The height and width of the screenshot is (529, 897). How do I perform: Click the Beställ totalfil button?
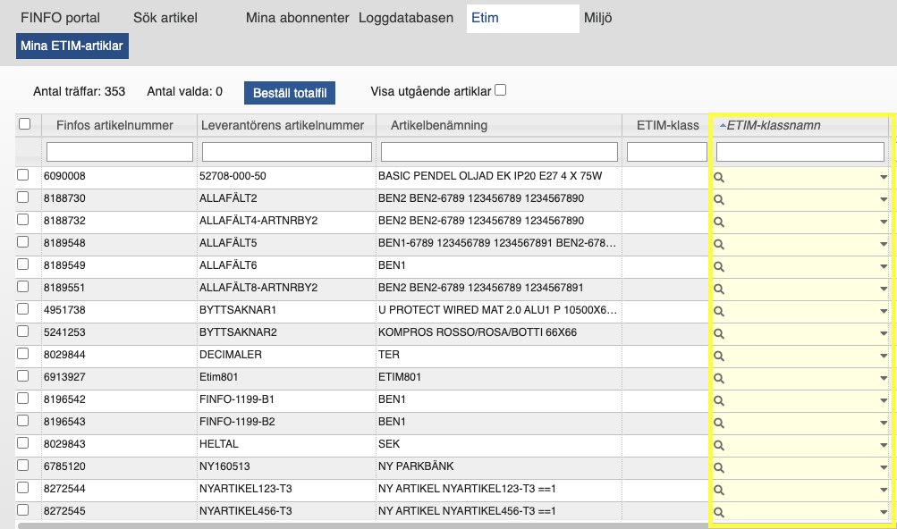pyautogui.click(x=289, y=92)
